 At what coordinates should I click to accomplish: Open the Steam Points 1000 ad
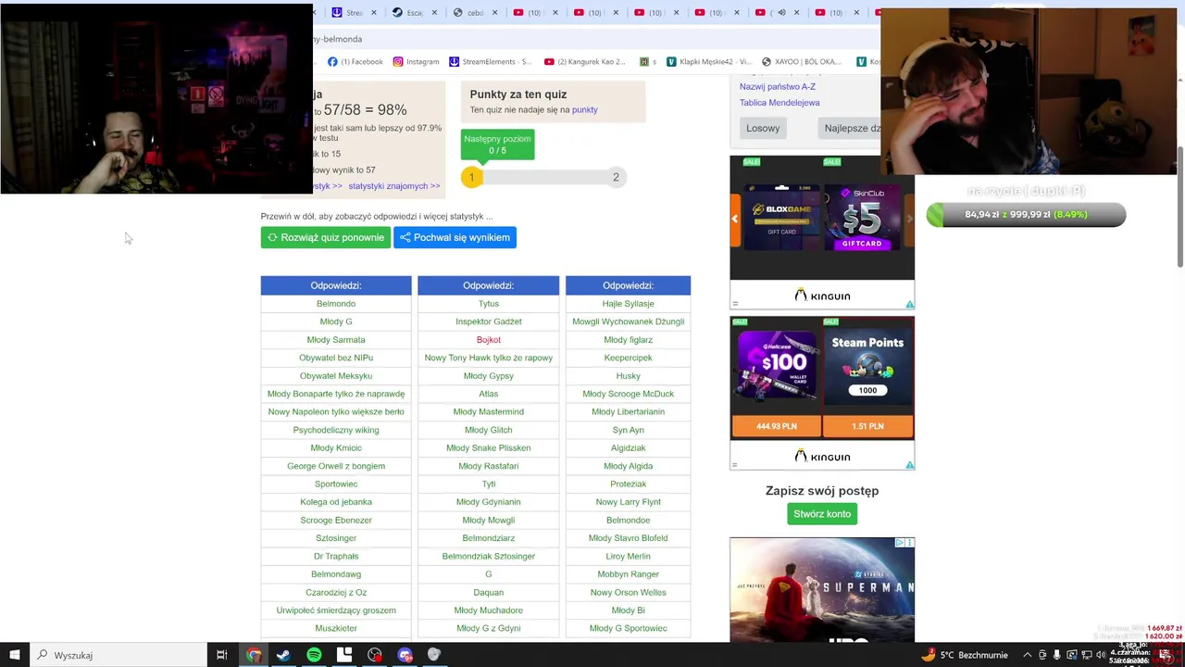point(867,366)
